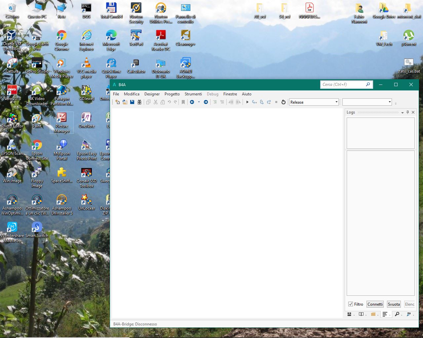Click the Toggle bookmark toolbar icon

click(183, 102)
